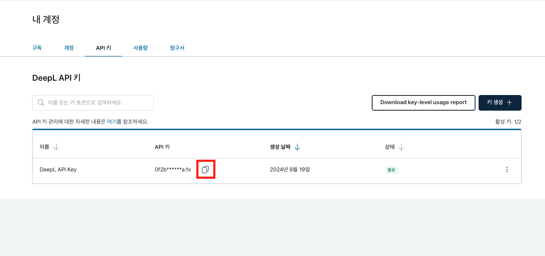Switch to the 구독 tab
545x256 pixels.
click(x=37, y=48)
